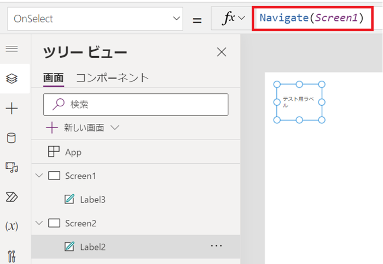Click the Screen2 rectangle icon

pos(54,223)
